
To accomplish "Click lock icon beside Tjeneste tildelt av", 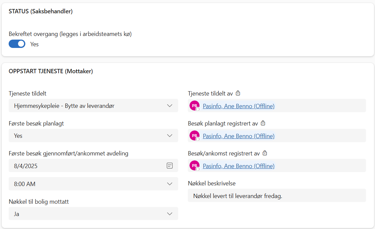I will pos(238,94).
